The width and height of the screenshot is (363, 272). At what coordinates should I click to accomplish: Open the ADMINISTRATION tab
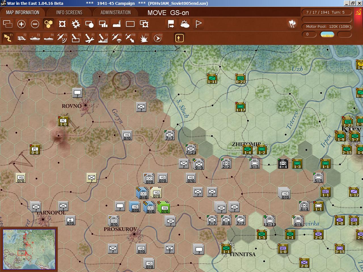click(x=115, y=12)
